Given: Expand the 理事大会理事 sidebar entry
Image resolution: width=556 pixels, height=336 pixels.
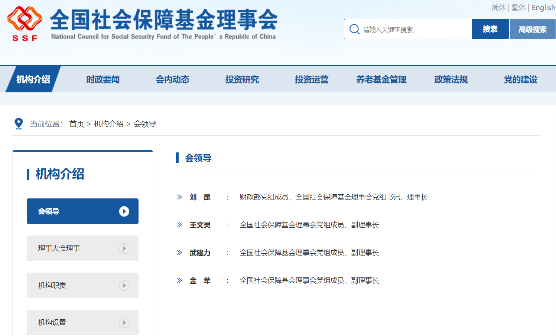Looking at the screenshot, I should point(82,248).
